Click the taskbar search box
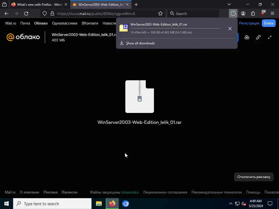 (52, 204)
